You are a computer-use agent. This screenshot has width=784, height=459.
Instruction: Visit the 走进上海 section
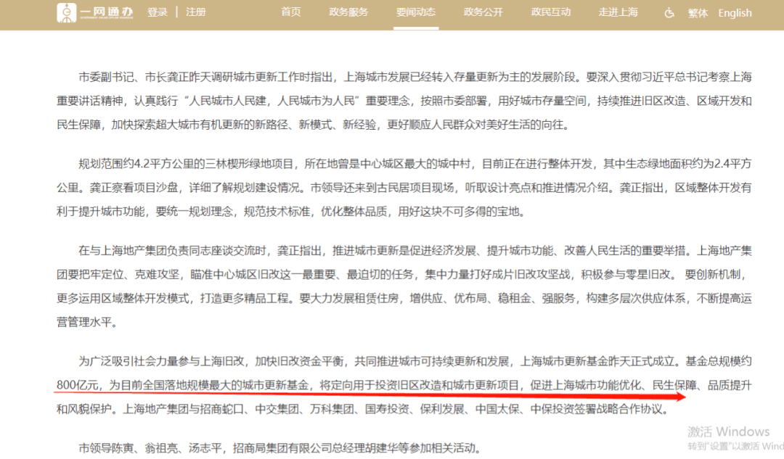(618, 12)
